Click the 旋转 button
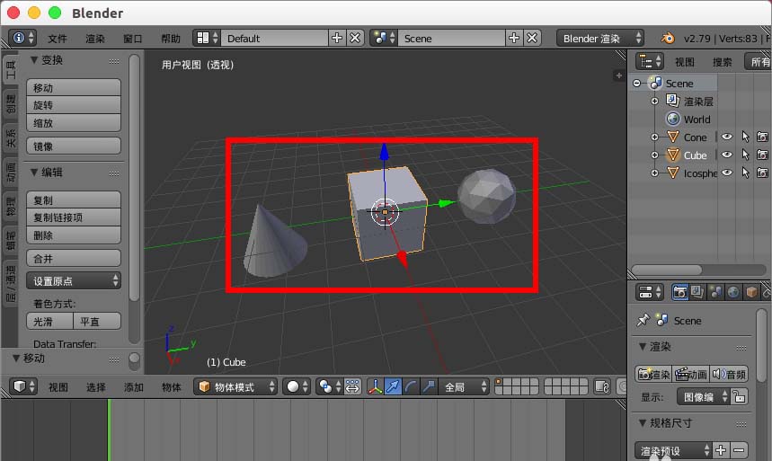 tap(74, 105)
